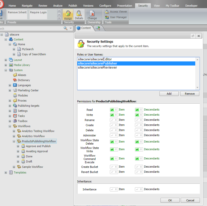Click the Dictionary book icon
The image size is (207, 206).
click(x=15, y=80)
